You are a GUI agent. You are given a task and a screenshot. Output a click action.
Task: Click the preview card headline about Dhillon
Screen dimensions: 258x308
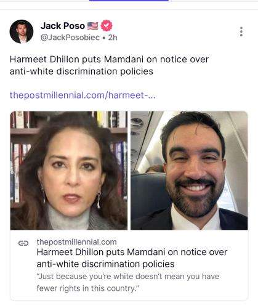coord(132,258)
